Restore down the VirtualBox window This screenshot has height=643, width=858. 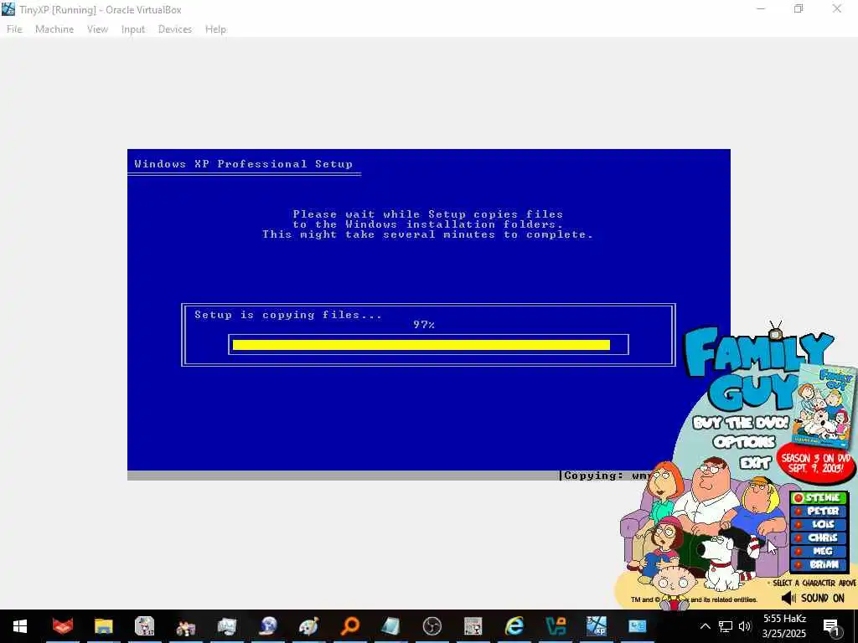click(x=799, y=8)
